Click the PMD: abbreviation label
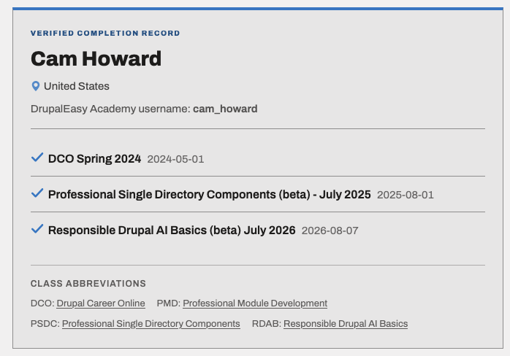Viewport: 510px width, 356px height. click(x=169, y=303)
